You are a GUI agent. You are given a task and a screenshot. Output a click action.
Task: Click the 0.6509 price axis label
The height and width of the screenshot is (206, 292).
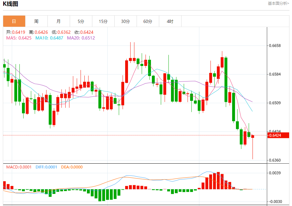point(275,103)
